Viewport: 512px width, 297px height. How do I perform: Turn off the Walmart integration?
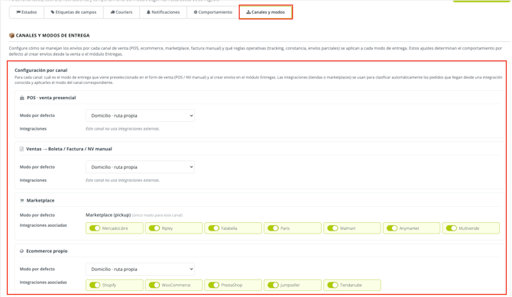click(332, 228)
